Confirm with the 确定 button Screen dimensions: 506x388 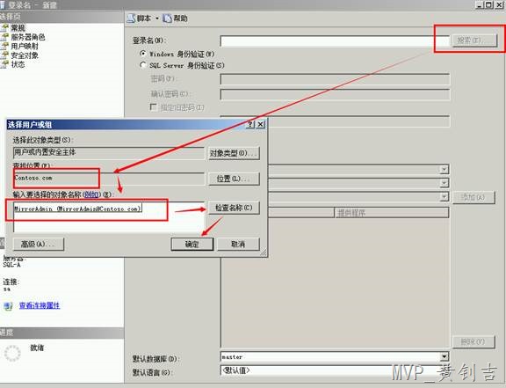192,244
